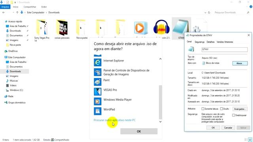Check the Desbloquear checkbox

point(234,115)
